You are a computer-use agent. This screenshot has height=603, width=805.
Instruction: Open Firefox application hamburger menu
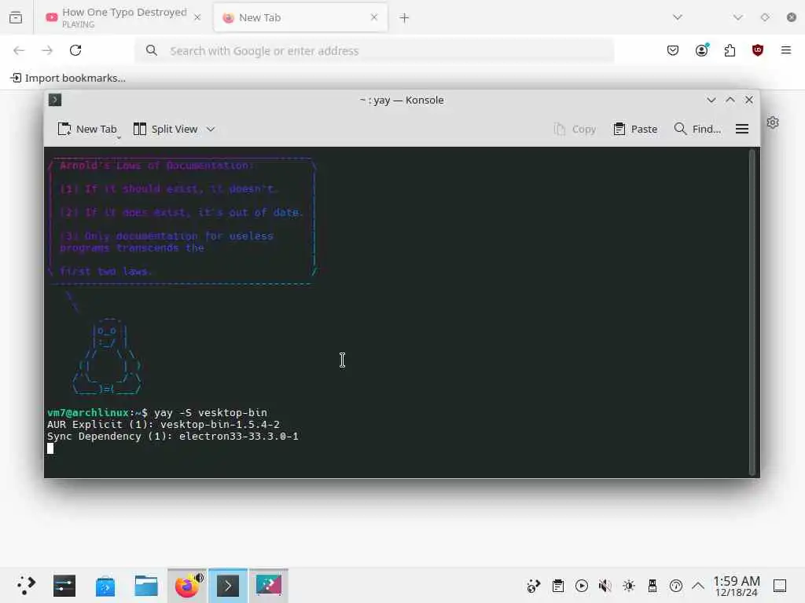point(786,50)
